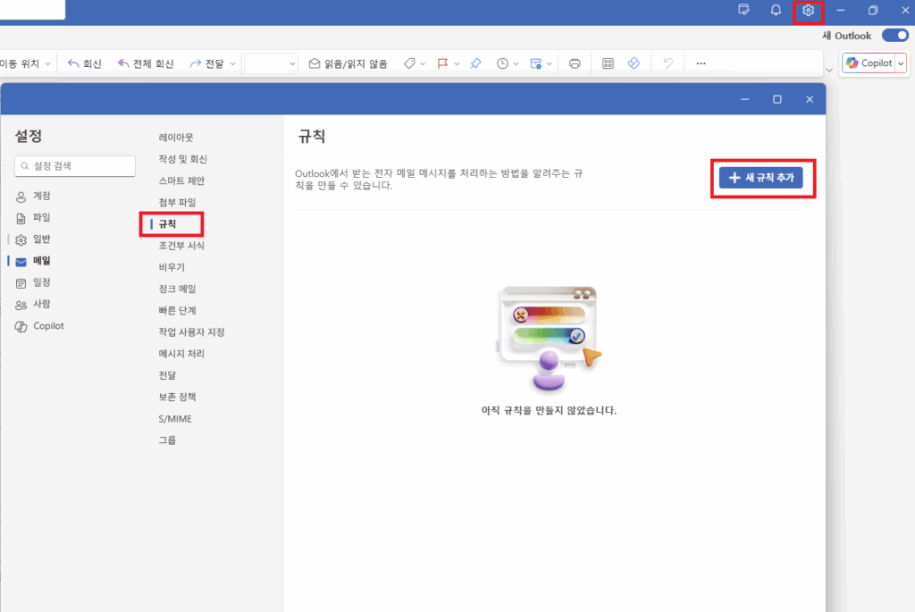915x612 pixels.
Task: Open the Copilot dropdown chevron
Action: pos(902,63)
